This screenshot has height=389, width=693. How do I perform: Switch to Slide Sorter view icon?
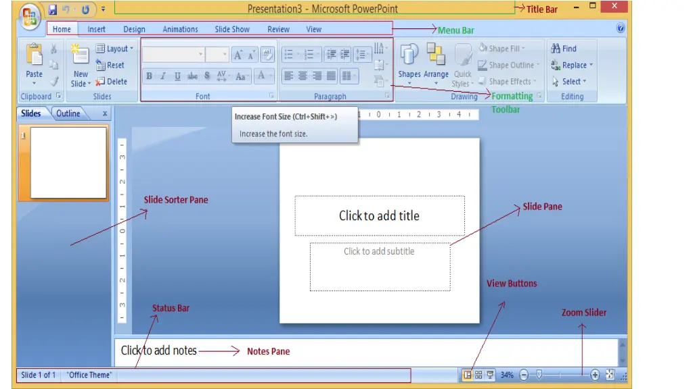478,375
